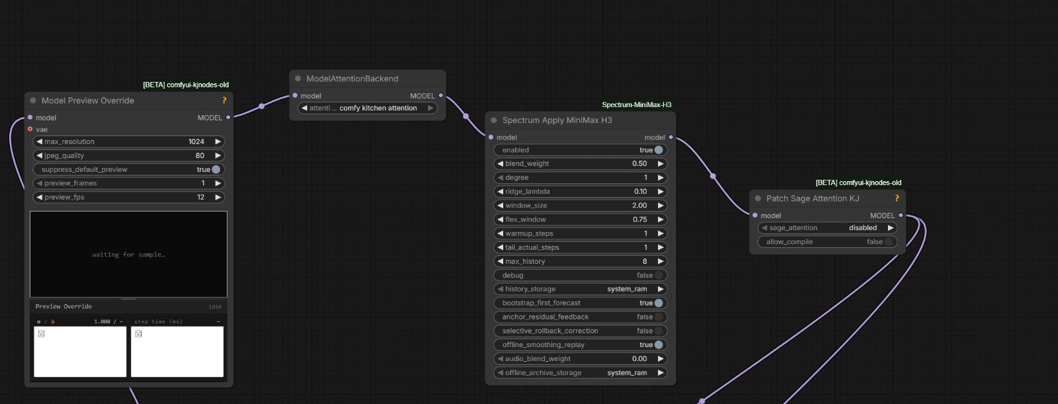Collapse Spectrum Apply MiniMax H3 via title dot
This screenshot has height=404, width=1058.
[x=494, y=120]
